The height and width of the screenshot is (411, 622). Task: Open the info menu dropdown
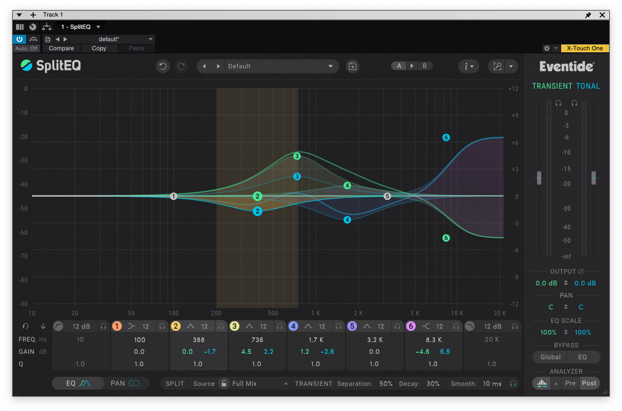coord(469,66)
